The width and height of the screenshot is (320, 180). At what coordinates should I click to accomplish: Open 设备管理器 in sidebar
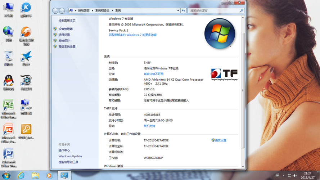(x=66, y=29)
